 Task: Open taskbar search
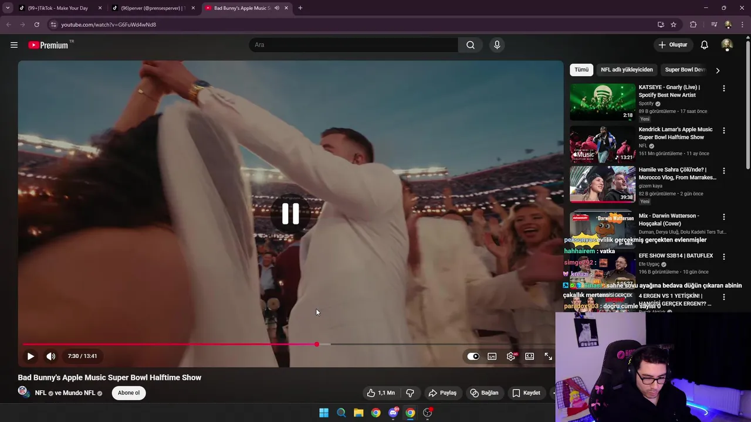point(341,413)
